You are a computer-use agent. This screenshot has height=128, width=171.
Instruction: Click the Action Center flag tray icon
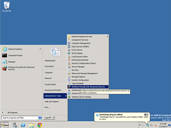[x=143, y=125]
